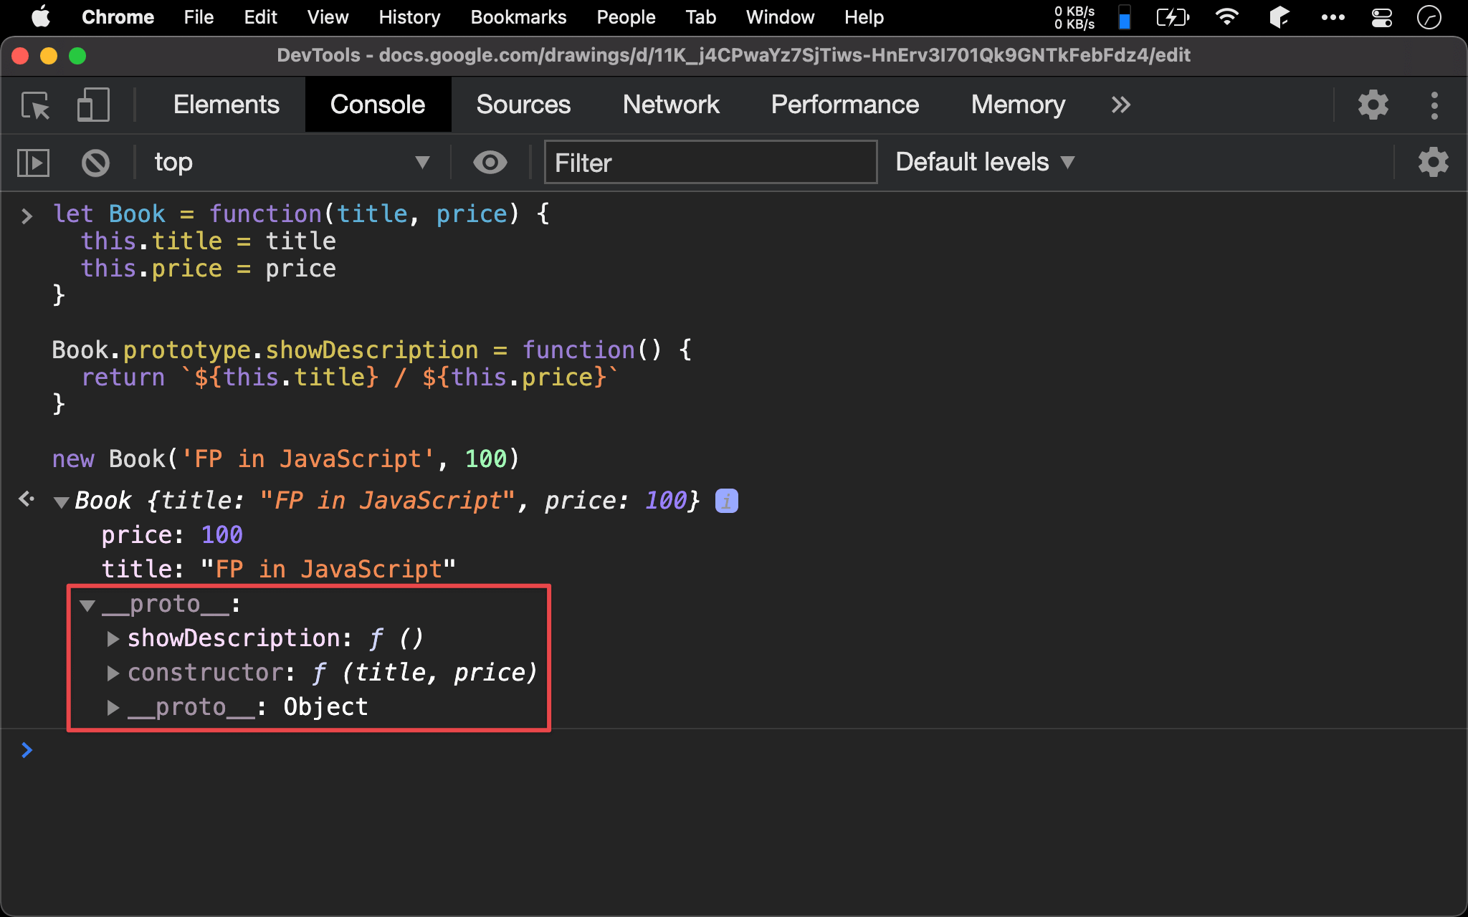Show more tabs with double chevron
The width and height of the screenshot is (1468, 917).
coord(1120,105)
